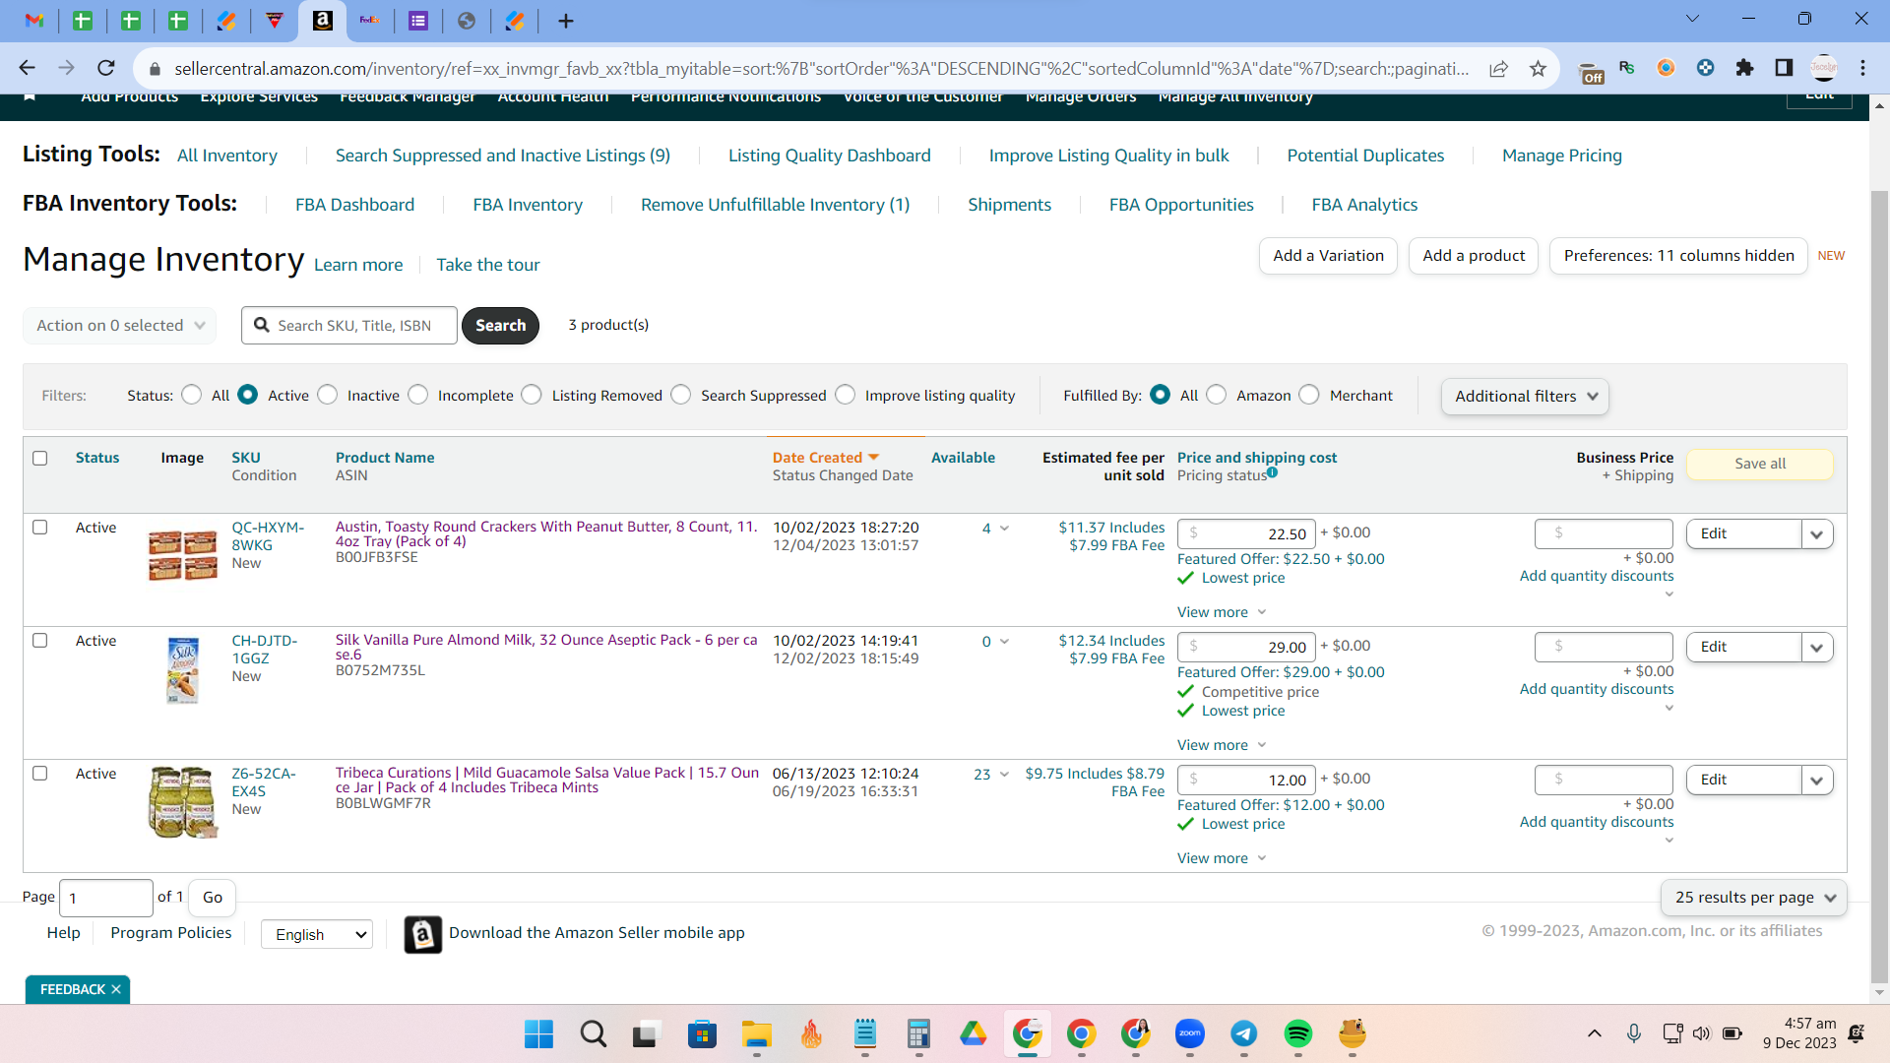This screenshot has height=1063, width=1890.
Task: Open Edit dropdown arrow for Silk Almond Milk
Action: coord(1817,648)
